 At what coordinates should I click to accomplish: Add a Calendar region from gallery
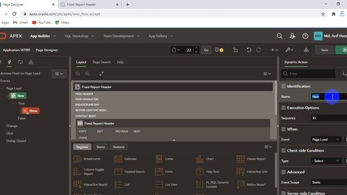click(x=125, y=159)
